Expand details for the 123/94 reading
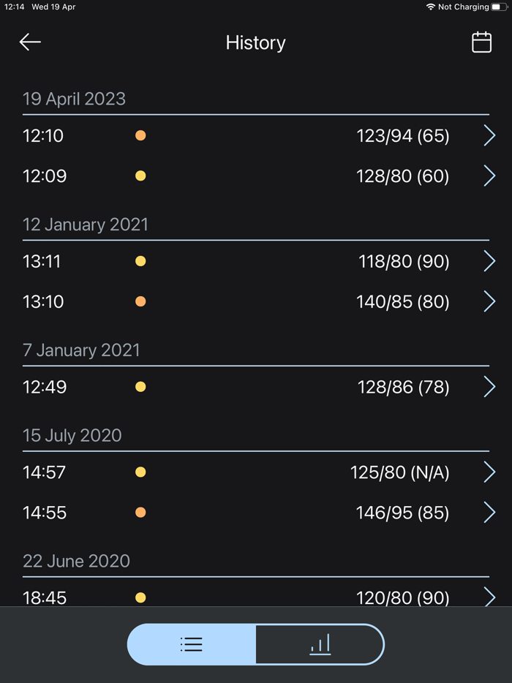This screenshot has height=683, width=512. 489,135
